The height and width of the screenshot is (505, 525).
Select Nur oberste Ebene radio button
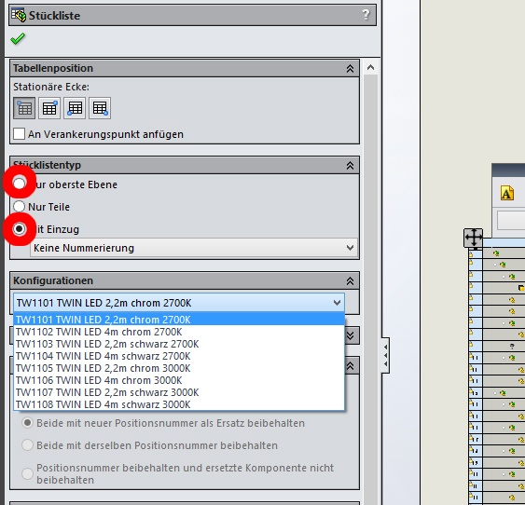coord(19,184)
